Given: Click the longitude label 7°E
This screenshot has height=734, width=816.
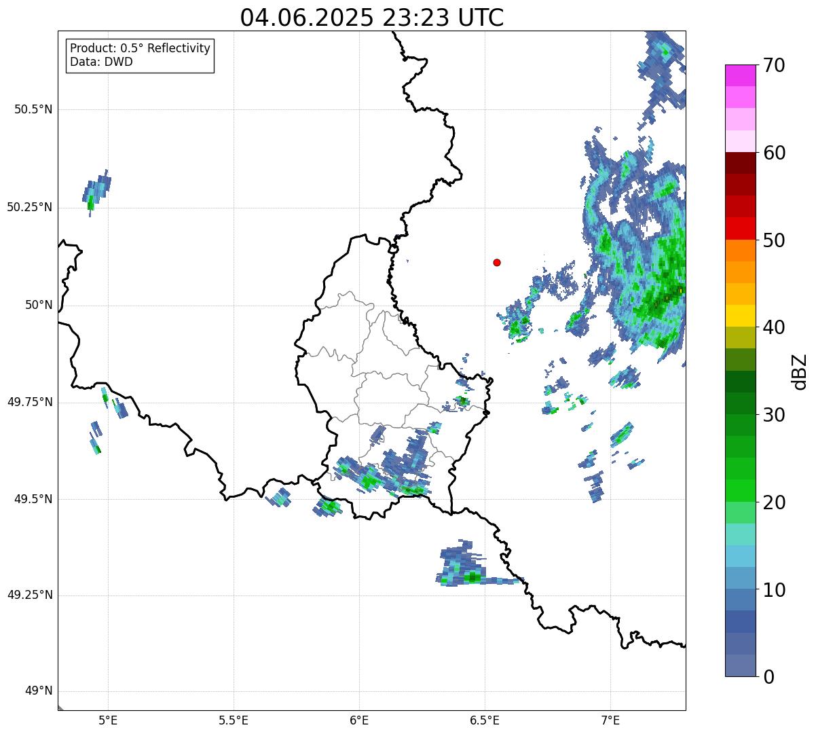Looking at the screenshot, I should tap(610, 720).
